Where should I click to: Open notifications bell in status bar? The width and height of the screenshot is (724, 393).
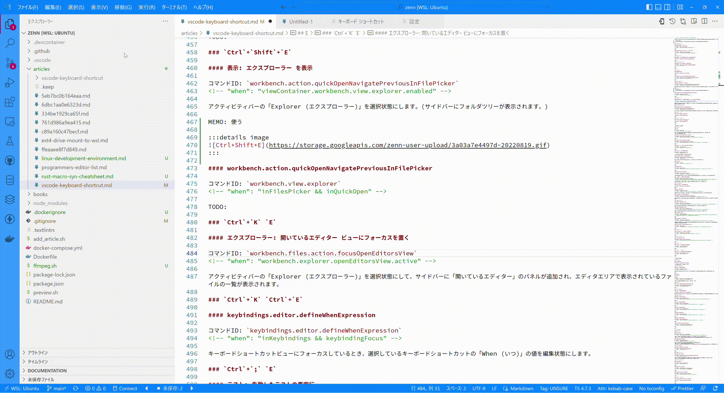(715, 388)
